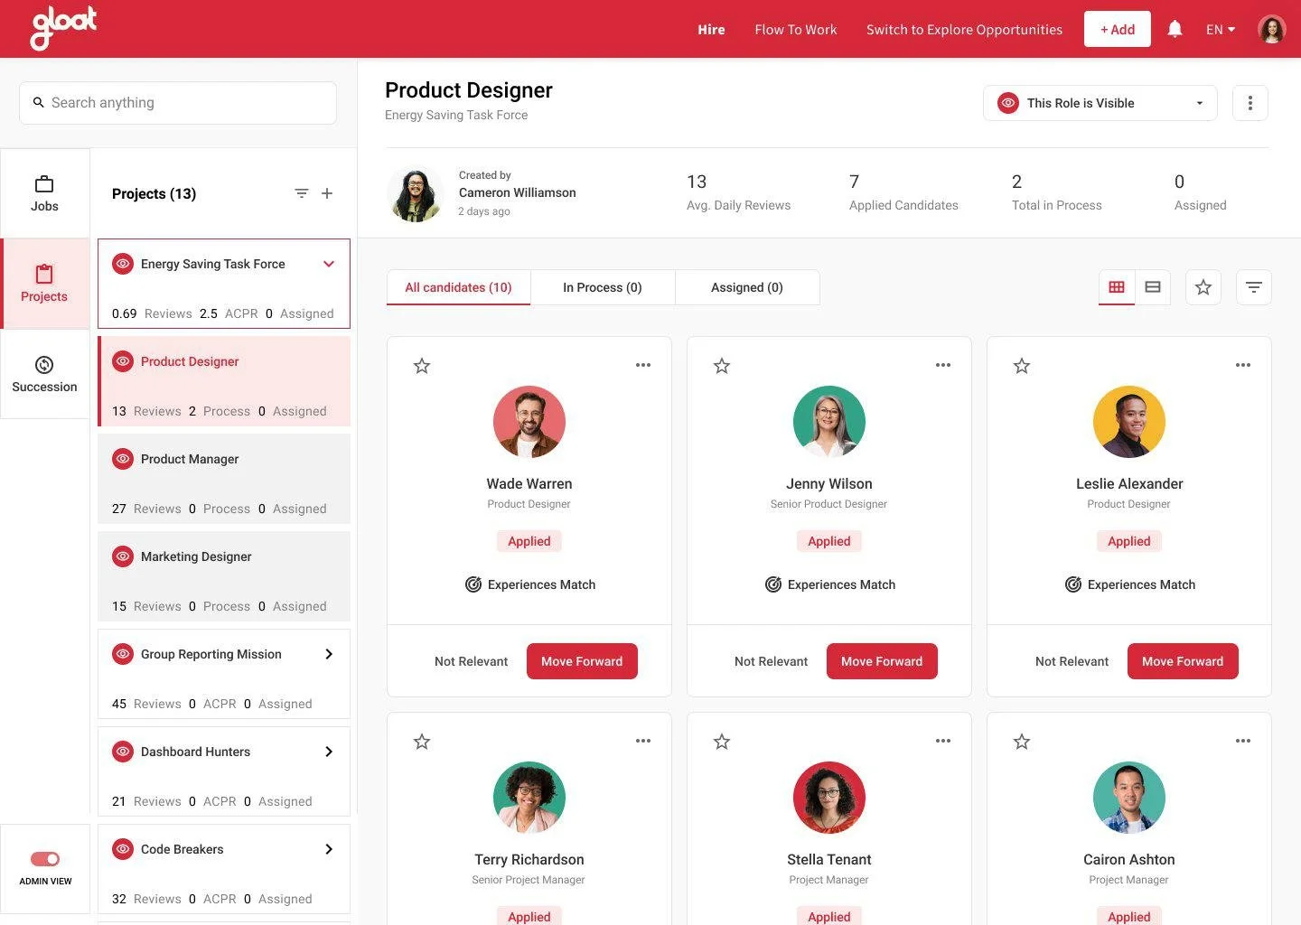Show starred candidates only
Viewport: 1301px width, 925px height.
pos(1203,287)
